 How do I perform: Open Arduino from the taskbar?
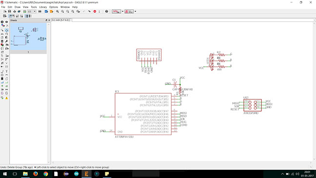pyautogui.click(x=76, y=174)
